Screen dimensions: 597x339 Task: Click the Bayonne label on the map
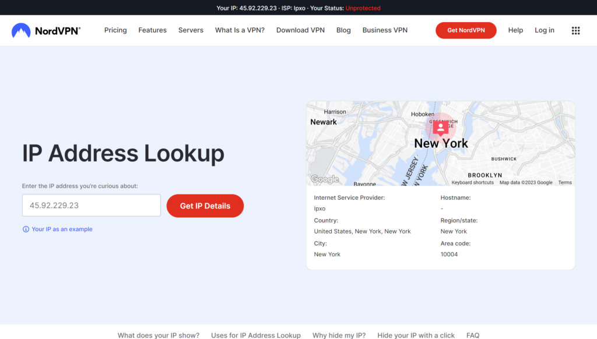tap(365, 183)
